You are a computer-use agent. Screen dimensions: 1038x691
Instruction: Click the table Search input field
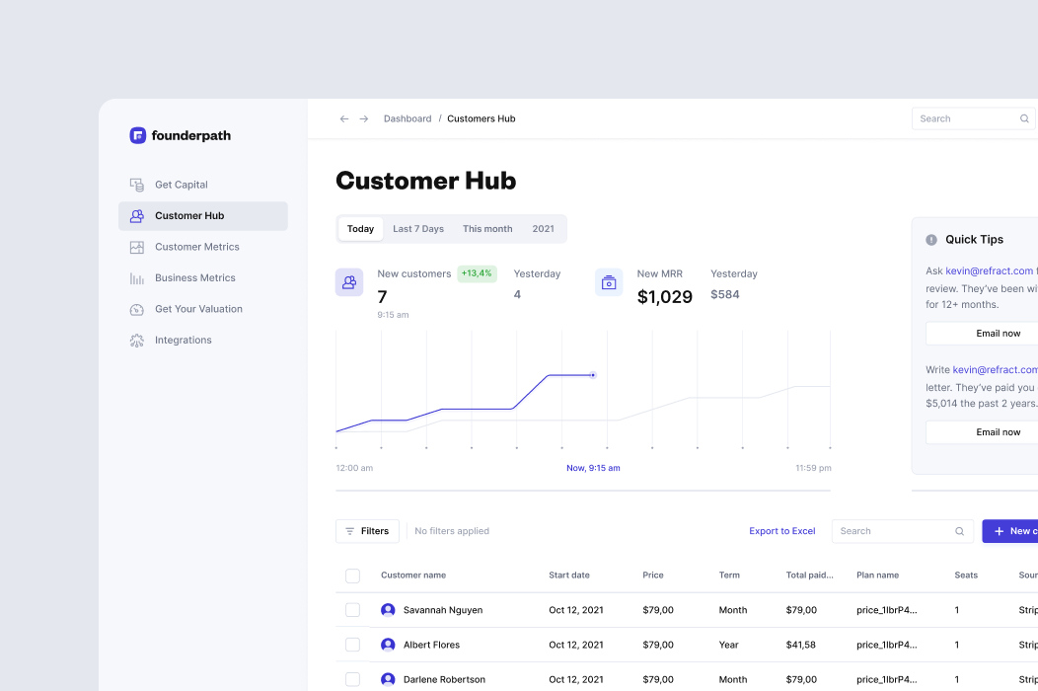point(902,531)
